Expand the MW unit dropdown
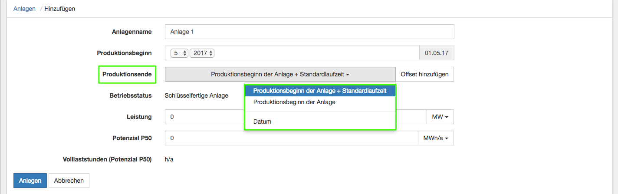Viewport: 618px width, 194px height. tap(440, 117)
